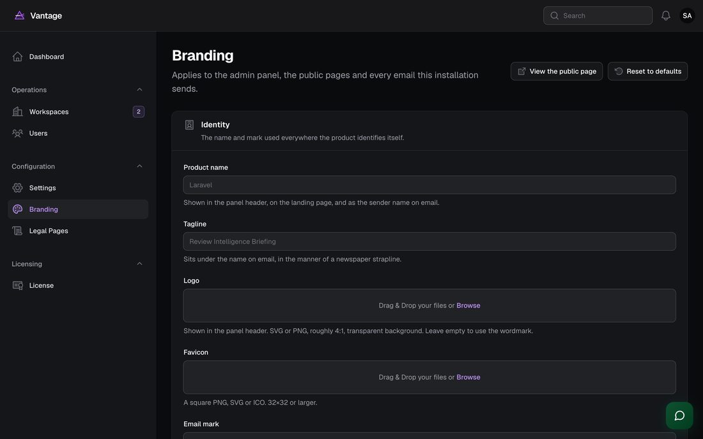Click the search magnifier icon

555,16
